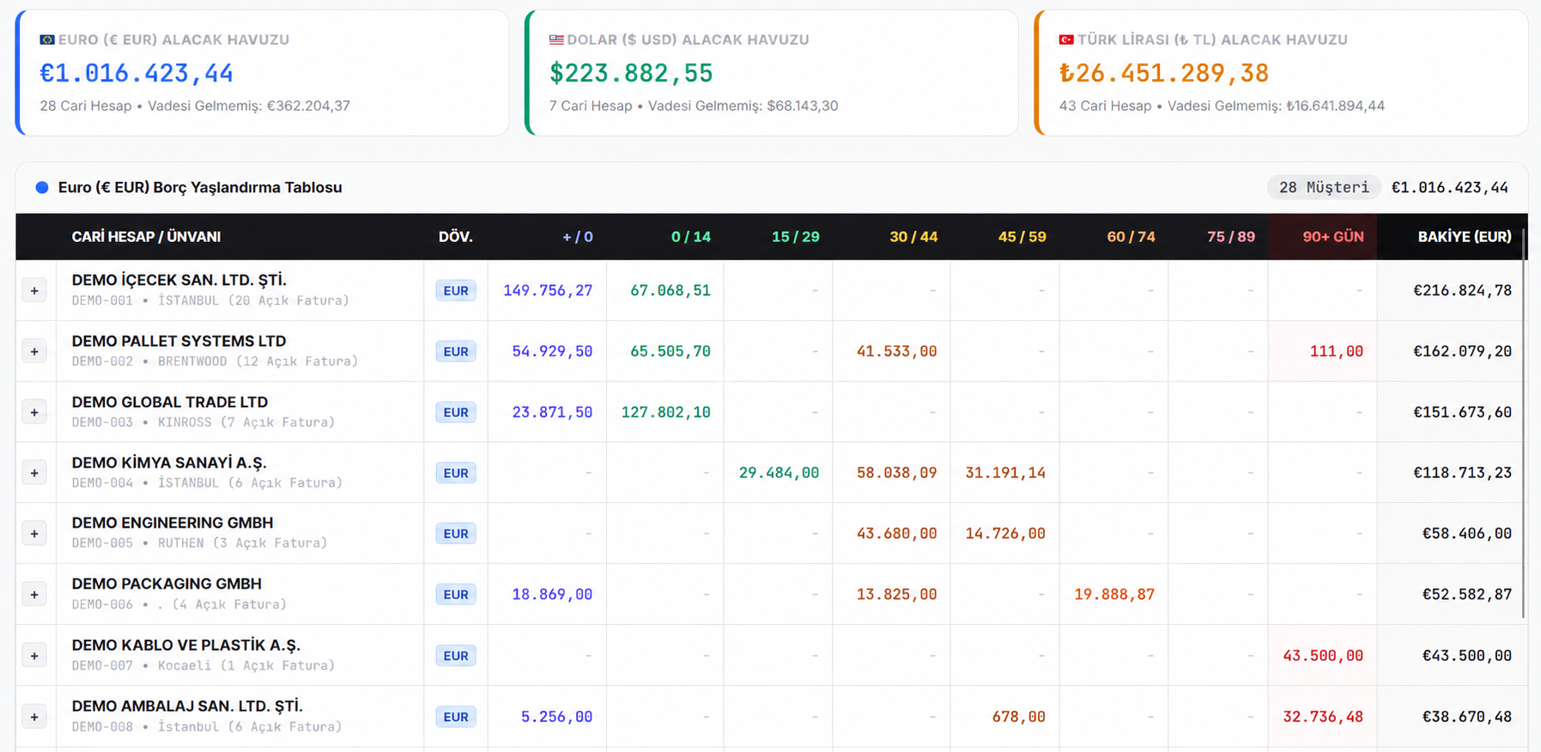Expand the DEMO KABLO VE PLASTİK A.Ş. row

point(34,656)
